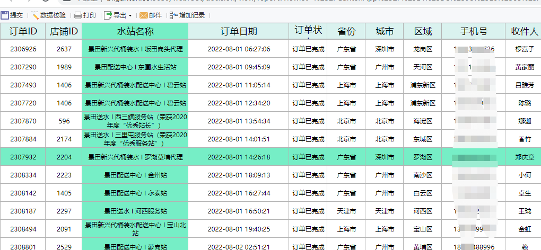This screenshot has height=250, width=541.
Task: Click station cell 景田新兴代桶装水 I 坂田岗头代理
Action: coord(135,49)
